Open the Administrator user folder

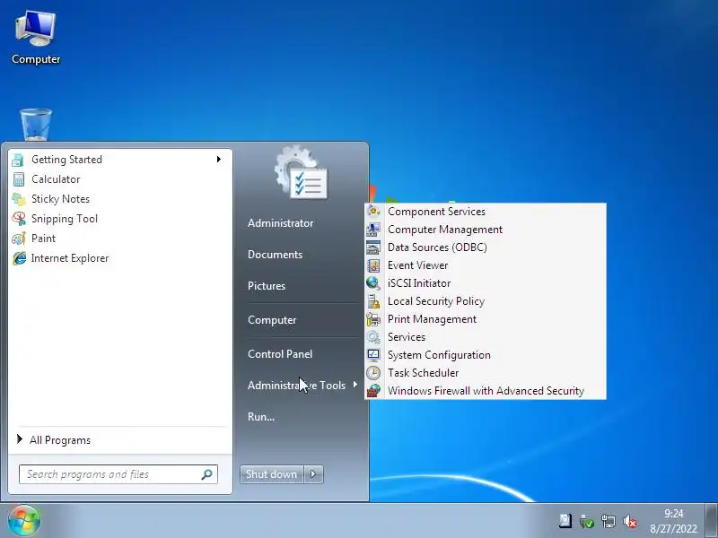(x=280, y=223)
